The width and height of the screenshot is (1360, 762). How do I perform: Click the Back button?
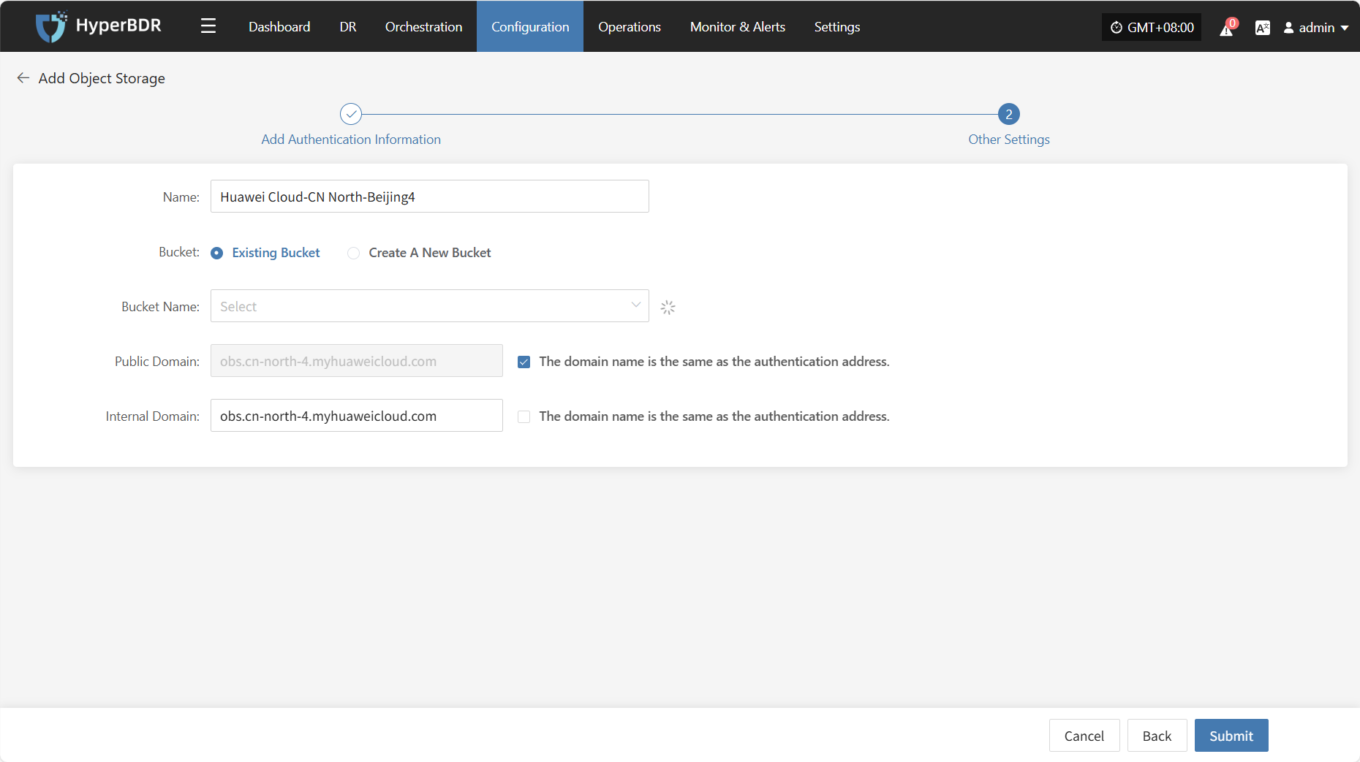point(1157,736)
